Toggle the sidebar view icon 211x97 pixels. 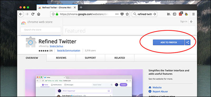pos(175,14)
